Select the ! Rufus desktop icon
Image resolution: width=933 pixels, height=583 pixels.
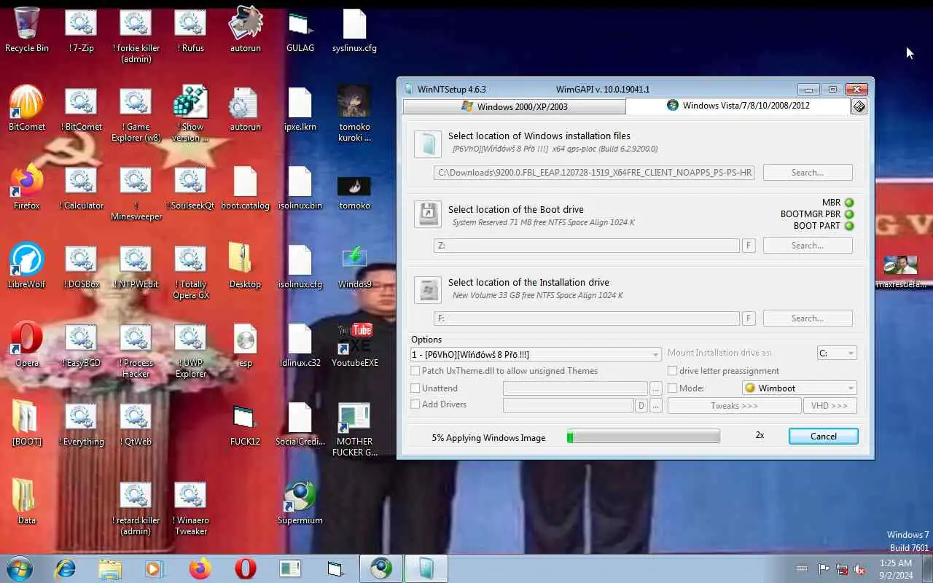pyautogui.click(x=190, y=31)
